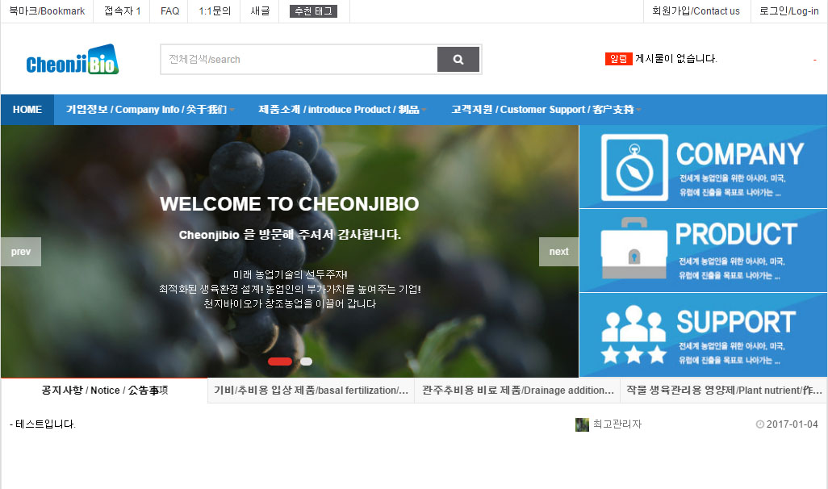This screenshot has width=828, height=489.
Task: Click the clock icon beside 2017-01-04
Action: click(760, 424)
